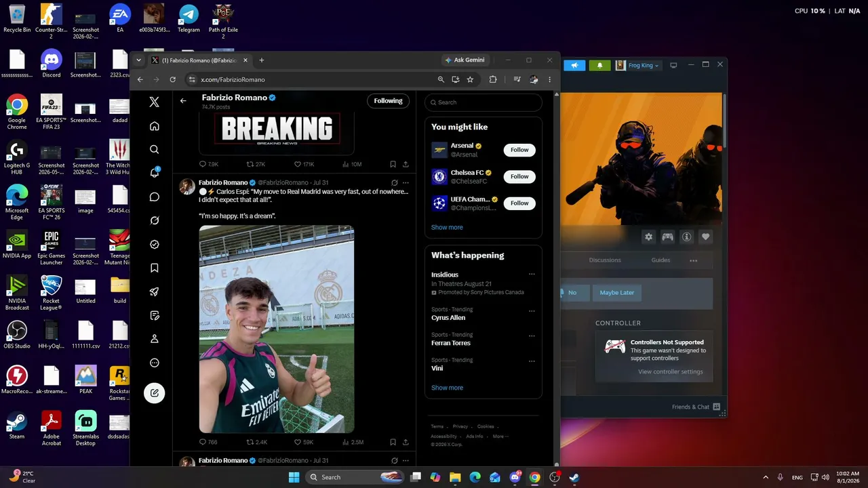
Task: Open Steam from the taskbar
Action: pos(574,477)
